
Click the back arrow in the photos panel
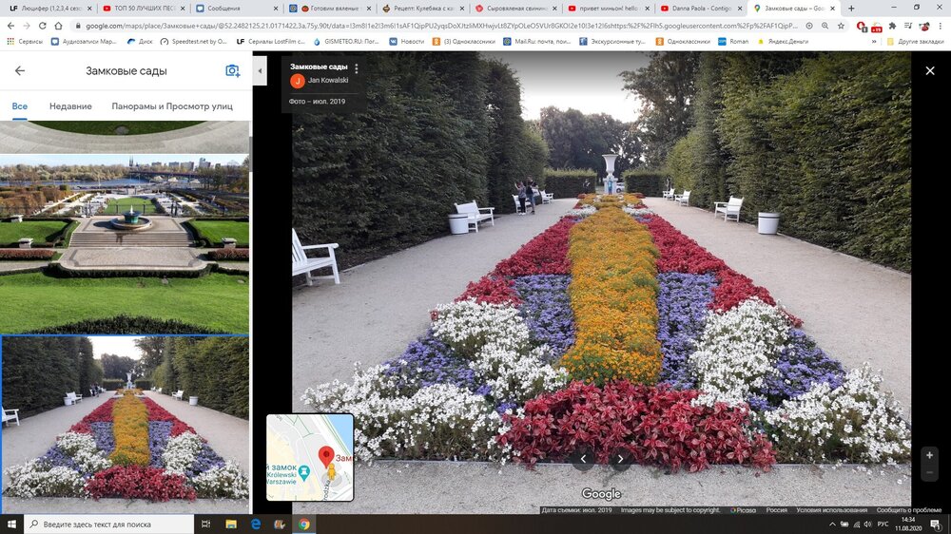(x=20, y=71)
